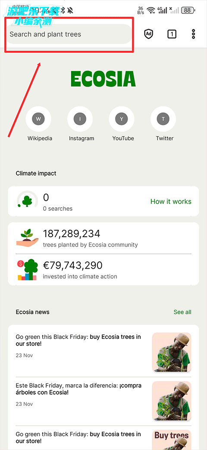Tap 'See all' for Ecosia news
The width and height of the screenshot is (207, 450).
[x=182, y=312]
